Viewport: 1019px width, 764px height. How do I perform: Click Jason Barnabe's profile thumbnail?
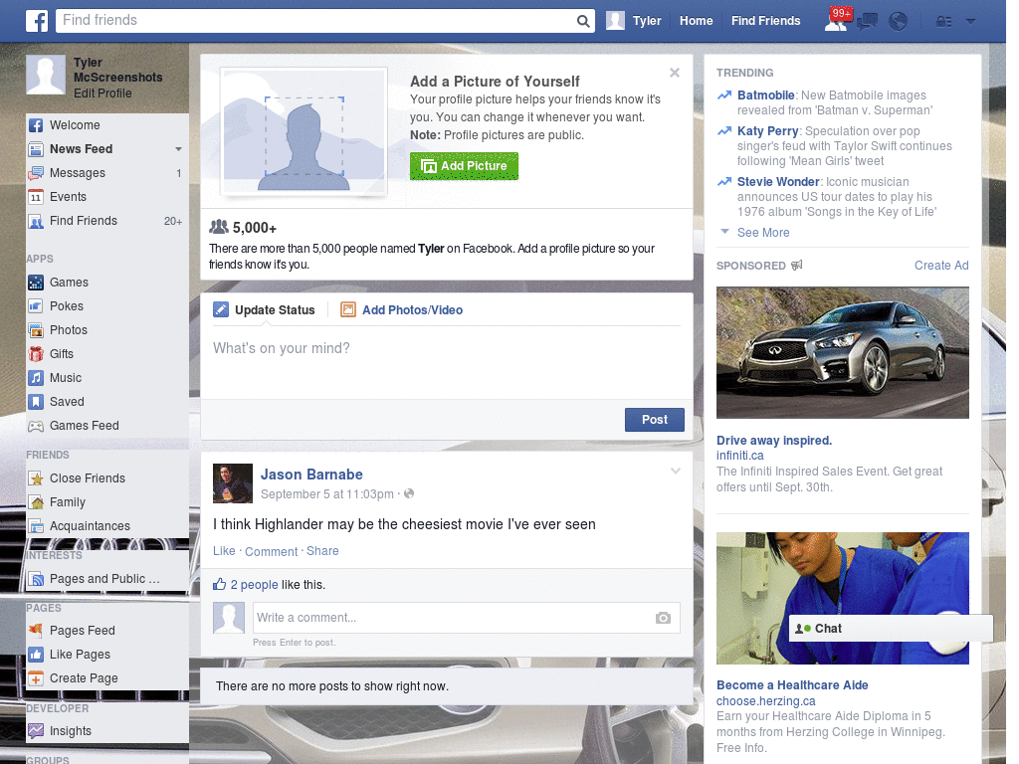(233, 483)
